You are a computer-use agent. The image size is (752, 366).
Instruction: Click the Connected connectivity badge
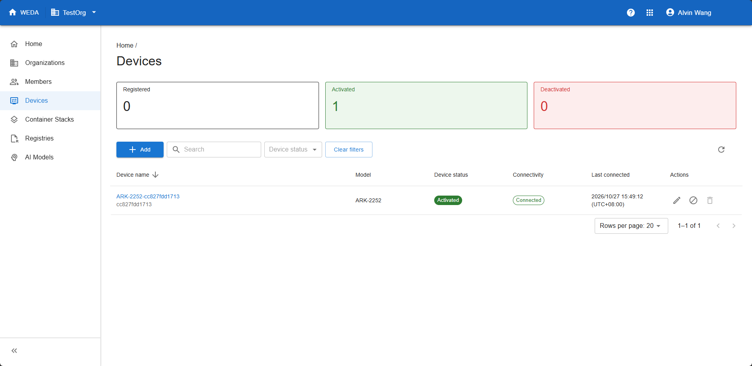point(529,200)
